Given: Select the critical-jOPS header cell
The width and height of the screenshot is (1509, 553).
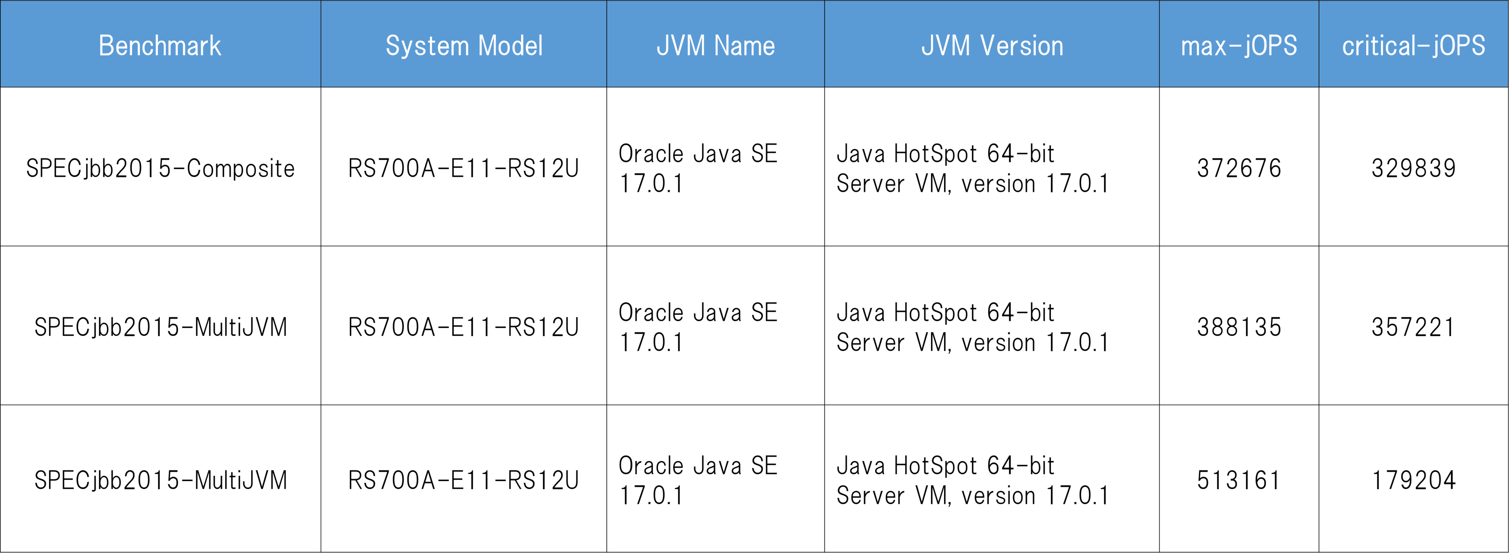Looking at the screenshot, I should (x=1413, y=46).
